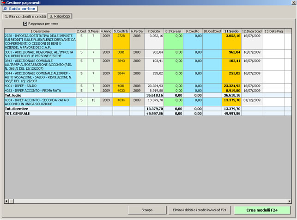Viewport: 297px width, 220px height.
Task: Switch to the 3. Riepilogo tab
Action: coord(60,16)
